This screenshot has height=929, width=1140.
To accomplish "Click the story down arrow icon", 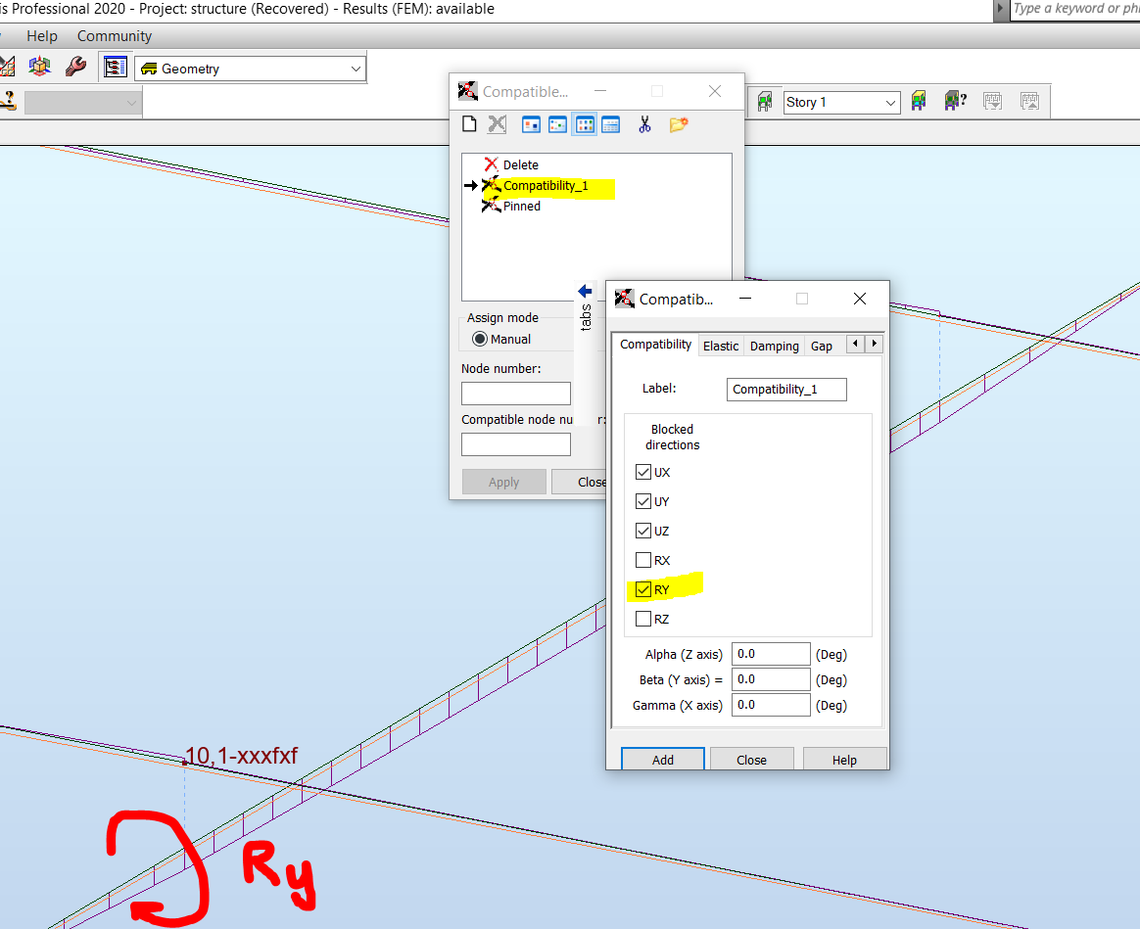I will pos(992,101).
